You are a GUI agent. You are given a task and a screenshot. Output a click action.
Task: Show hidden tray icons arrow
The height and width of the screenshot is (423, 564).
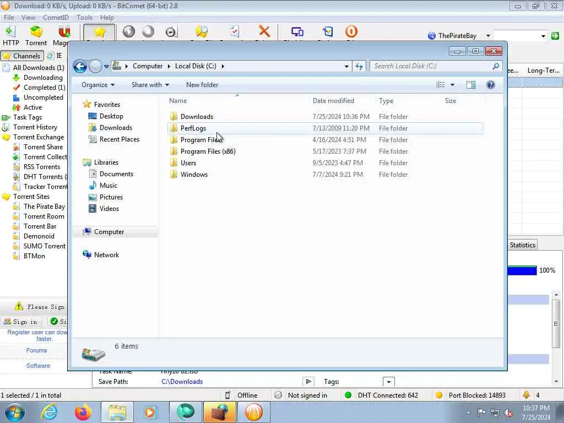pos(468,413)
